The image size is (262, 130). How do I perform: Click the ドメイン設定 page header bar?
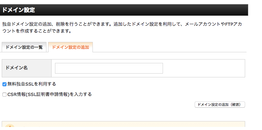pos(124,10)
